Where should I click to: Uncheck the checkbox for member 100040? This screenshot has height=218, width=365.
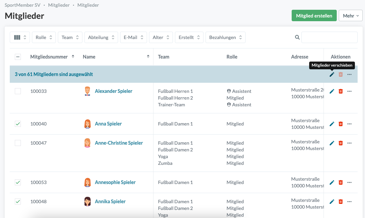pos(18,124)
